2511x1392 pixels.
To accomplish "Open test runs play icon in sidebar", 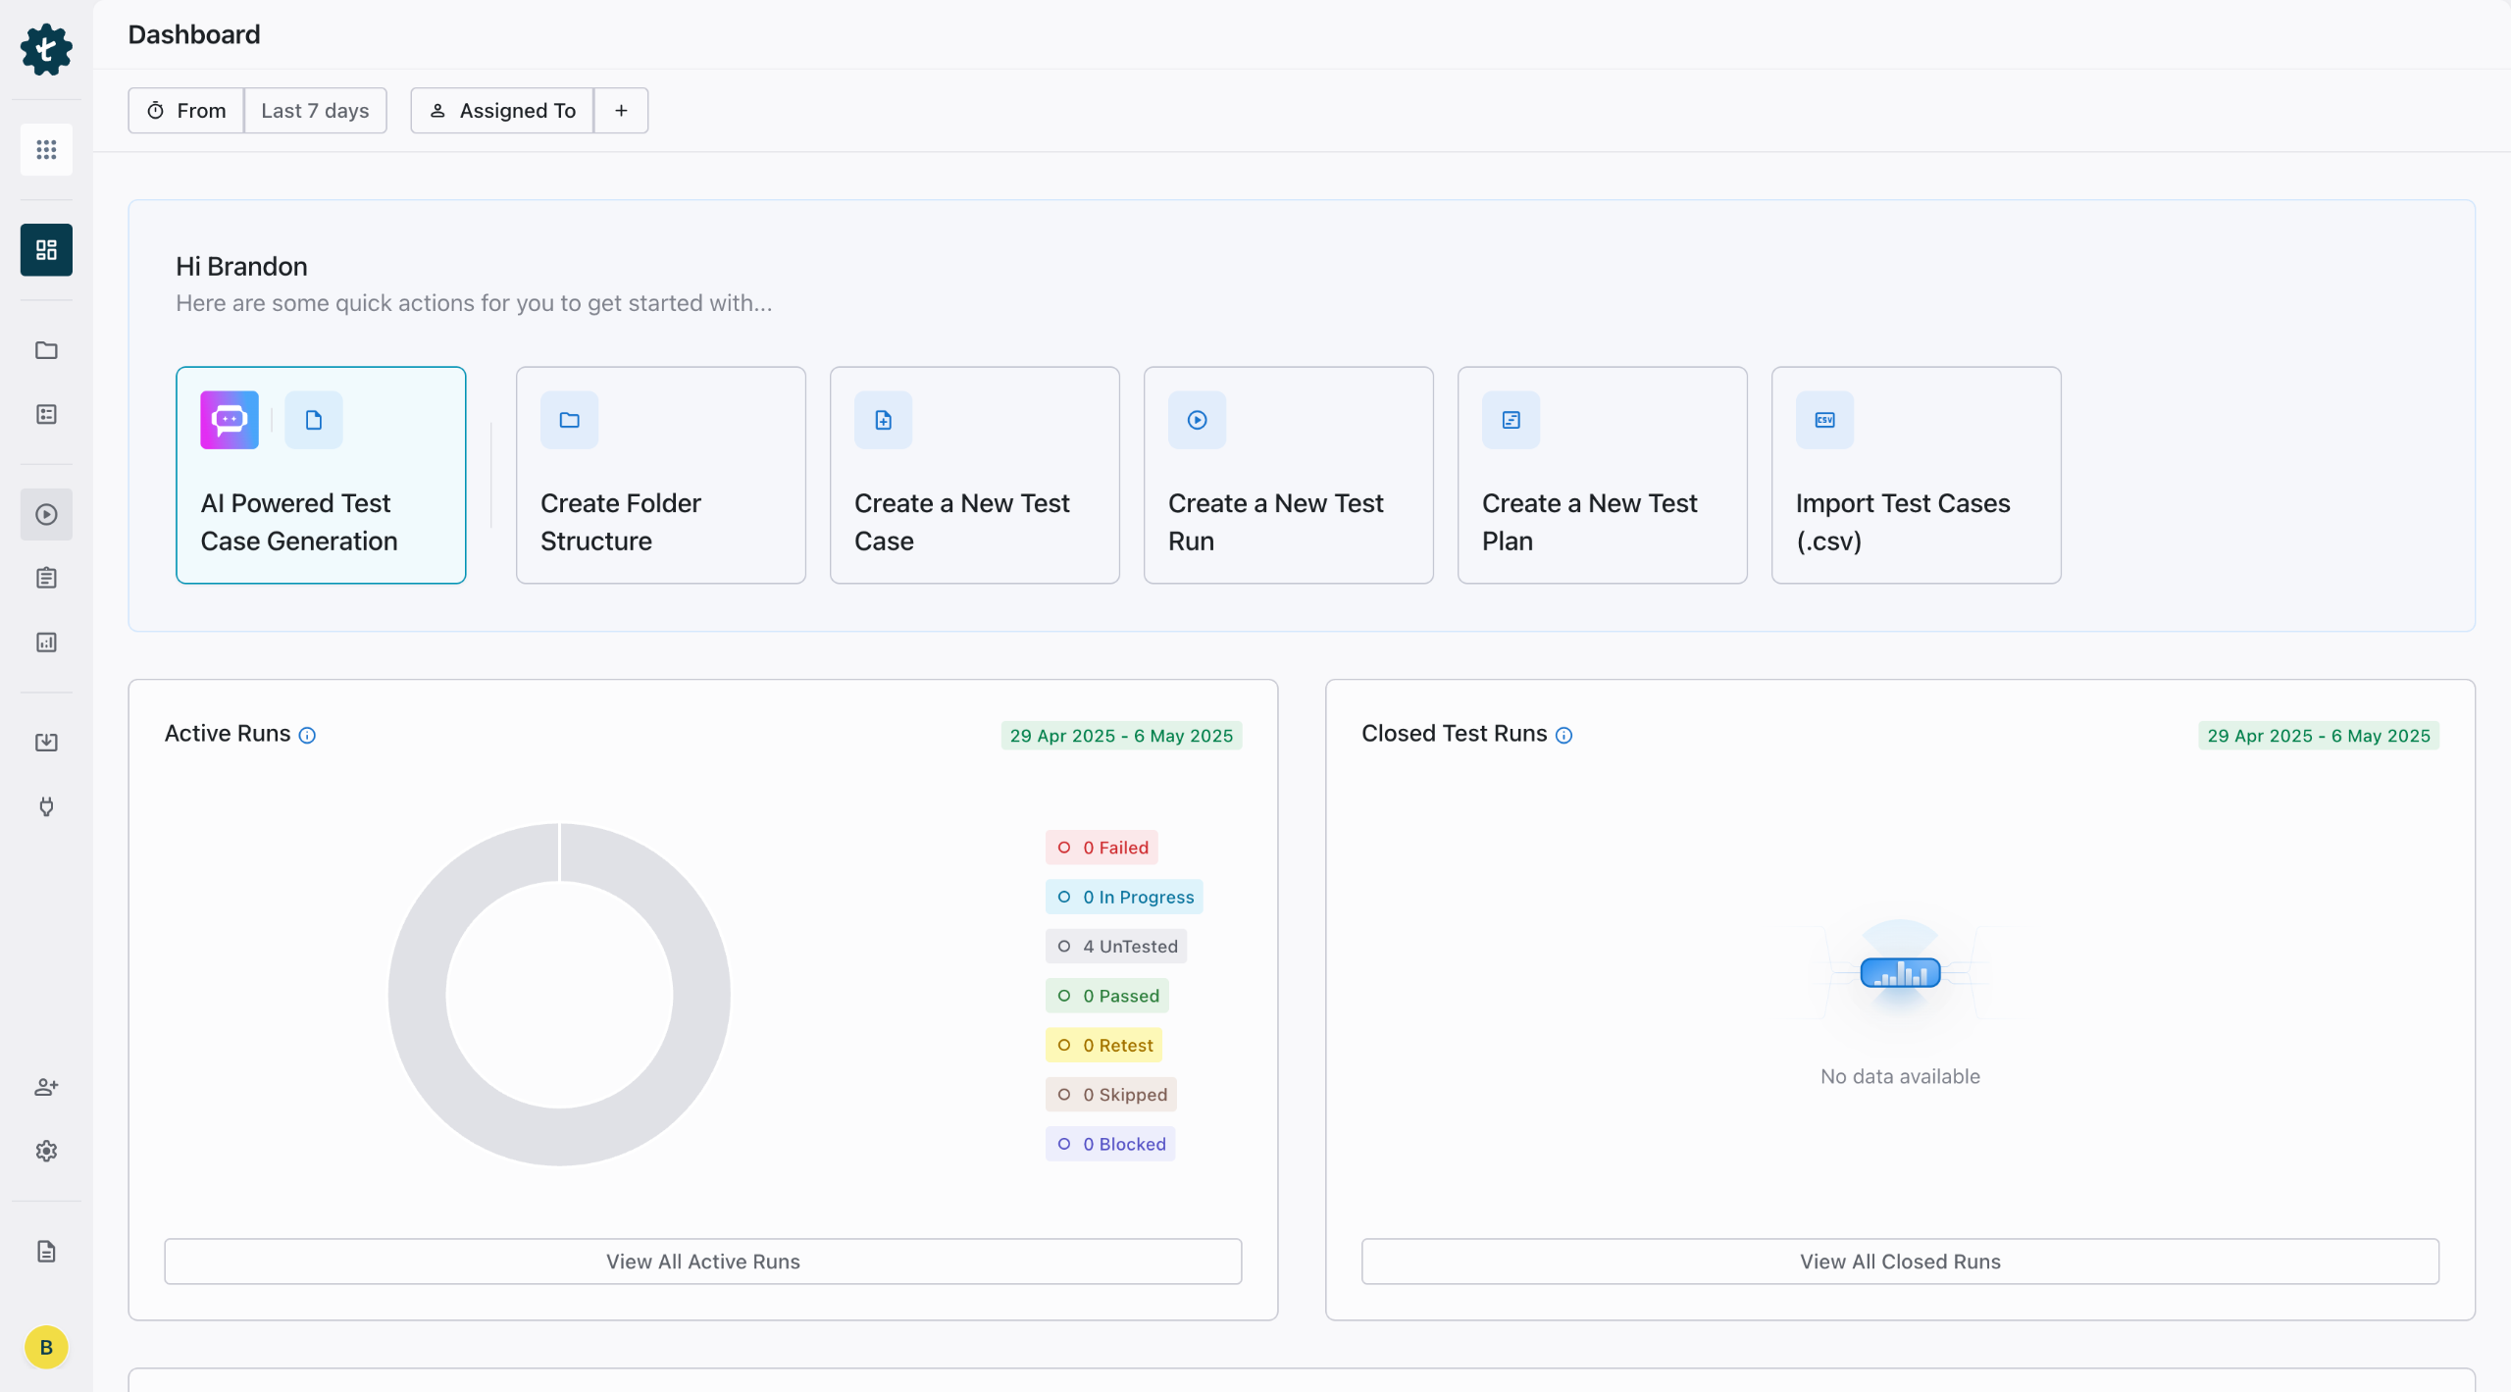I will pyautogui.click(x=46, y=514).
